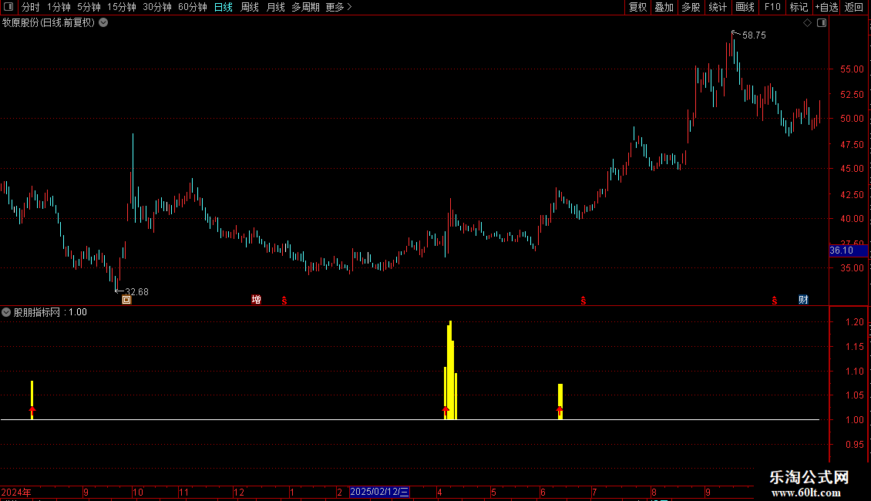Viewport: 871px width, 501px height.
Task: Open the 复权 adjustment menu
Action: click(637, 7)
